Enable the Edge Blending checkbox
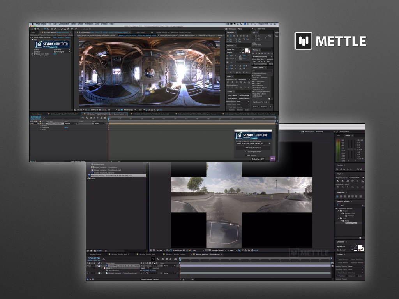Image resolution: width=399 pixels, height=299 pixels. pos(245,155)
